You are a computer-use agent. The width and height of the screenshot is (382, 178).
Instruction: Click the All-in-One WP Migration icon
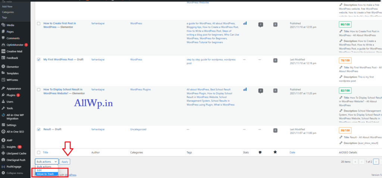coord(3,115)
